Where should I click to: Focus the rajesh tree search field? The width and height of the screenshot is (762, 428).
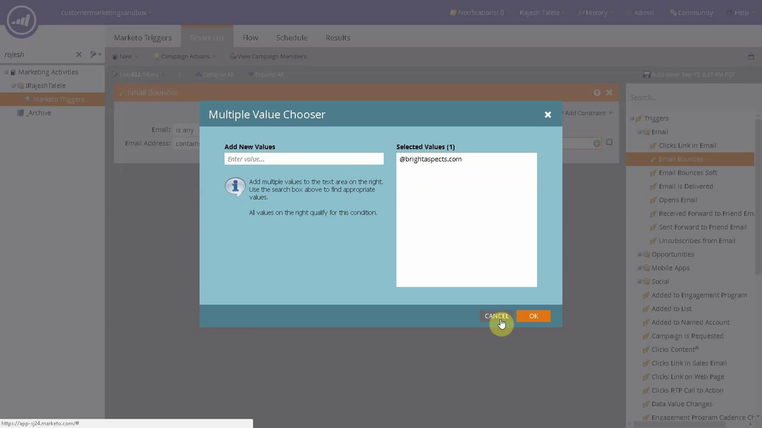pos(38,54)
